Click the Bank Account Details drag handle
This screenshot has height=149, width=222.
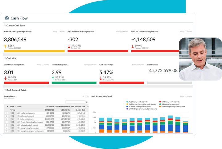click(x=5, y=90)
